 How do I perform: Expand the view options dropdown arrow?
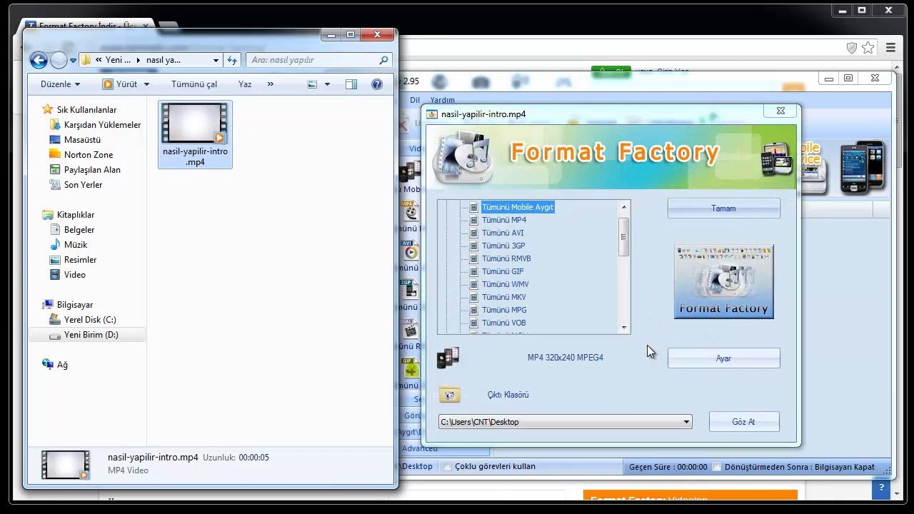327,84
